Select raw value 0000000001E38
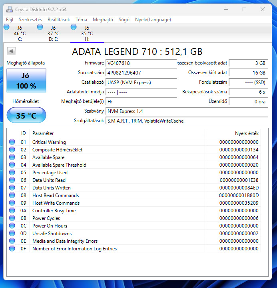The height and width of the screenshot is (288, 277). click(x=239, y=180)
